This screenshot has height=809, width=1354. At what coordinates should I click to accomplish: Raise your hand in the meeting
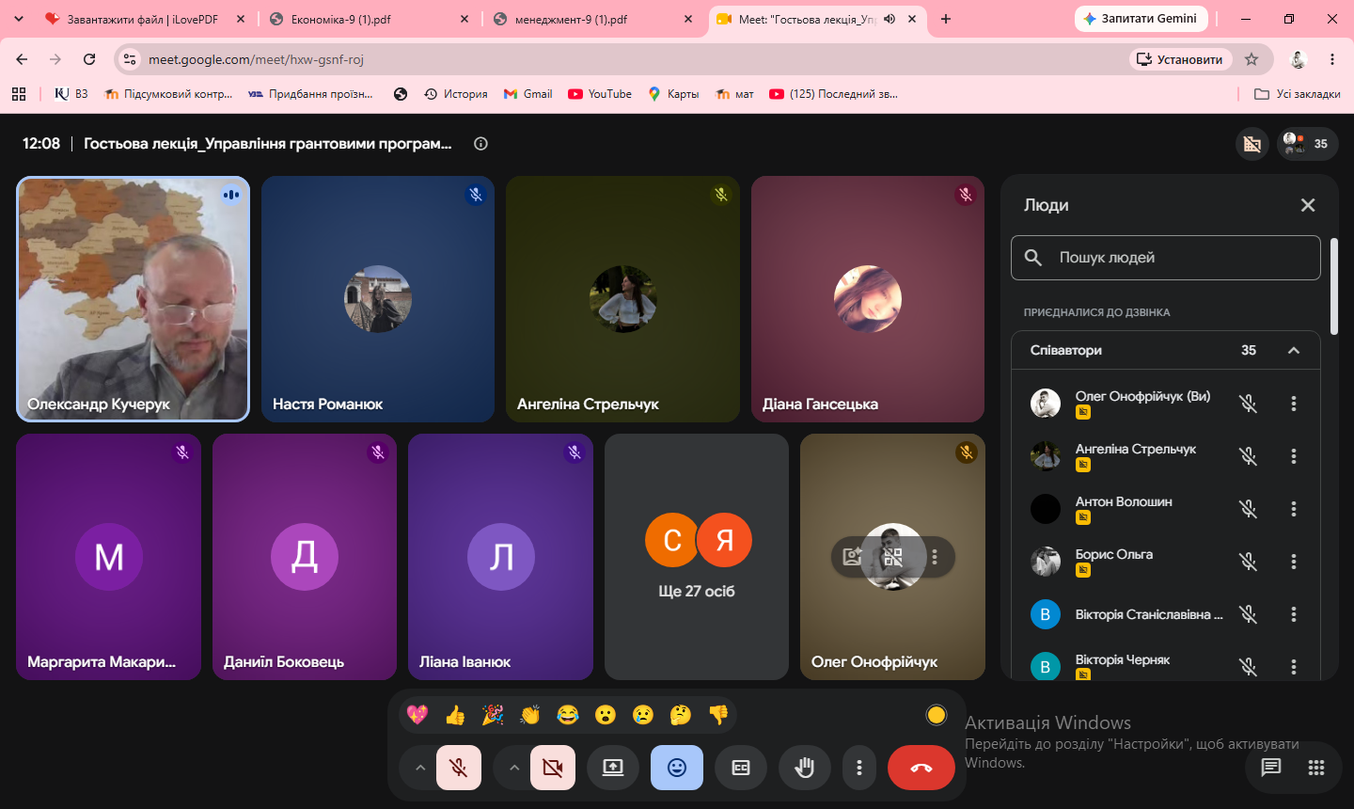805,768
